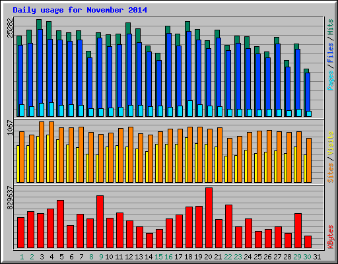This screenshot has height=264, width=338.
Task: Click day 9 on the x-axis
Action: pyautogui.click(x=101, y=257)
